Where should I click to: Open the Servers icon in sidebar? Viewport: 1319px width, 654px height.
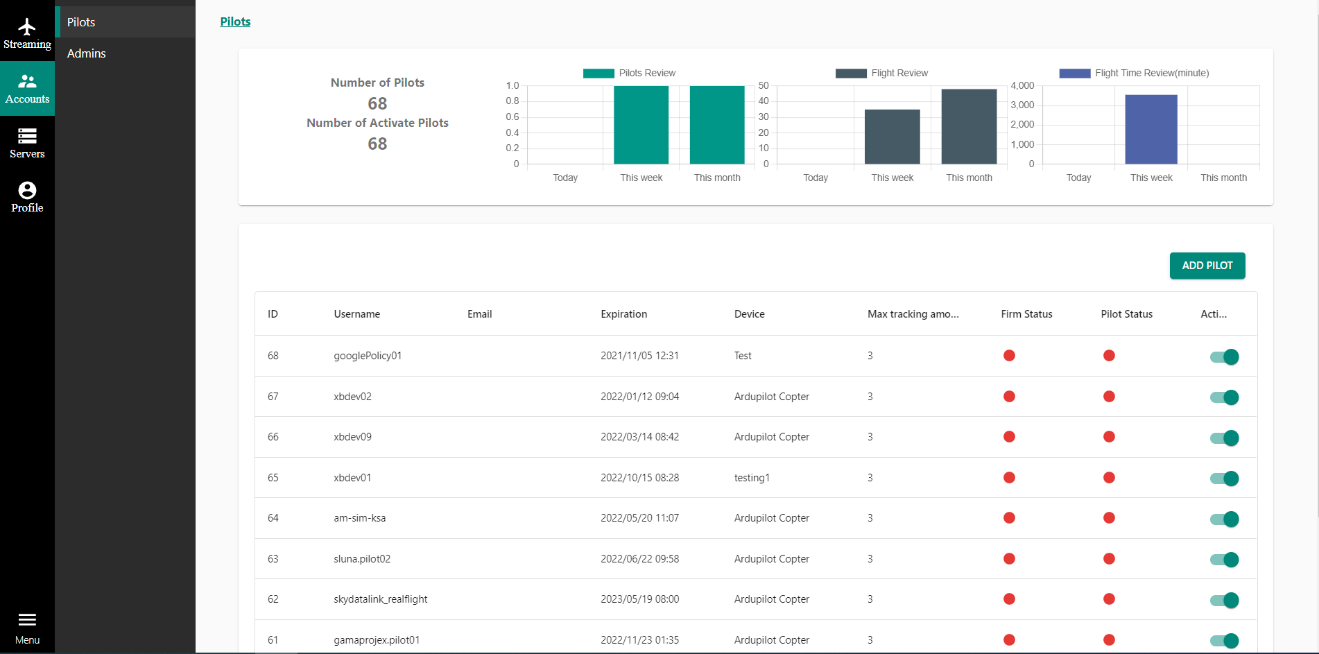(27, 136)
